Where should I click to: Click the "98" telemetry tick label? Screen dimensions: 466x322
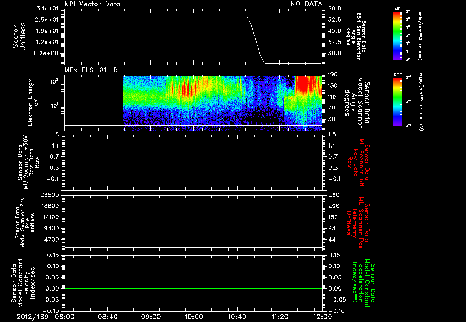(332, 228)
